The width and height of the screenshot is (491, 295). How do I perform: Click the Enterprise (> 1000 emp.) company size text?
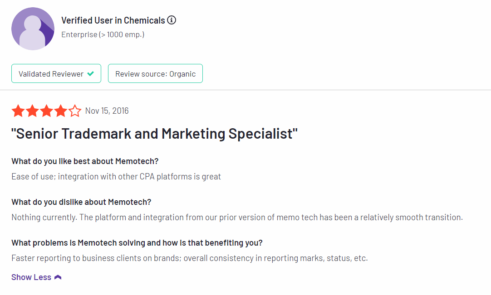pos(103,34)
